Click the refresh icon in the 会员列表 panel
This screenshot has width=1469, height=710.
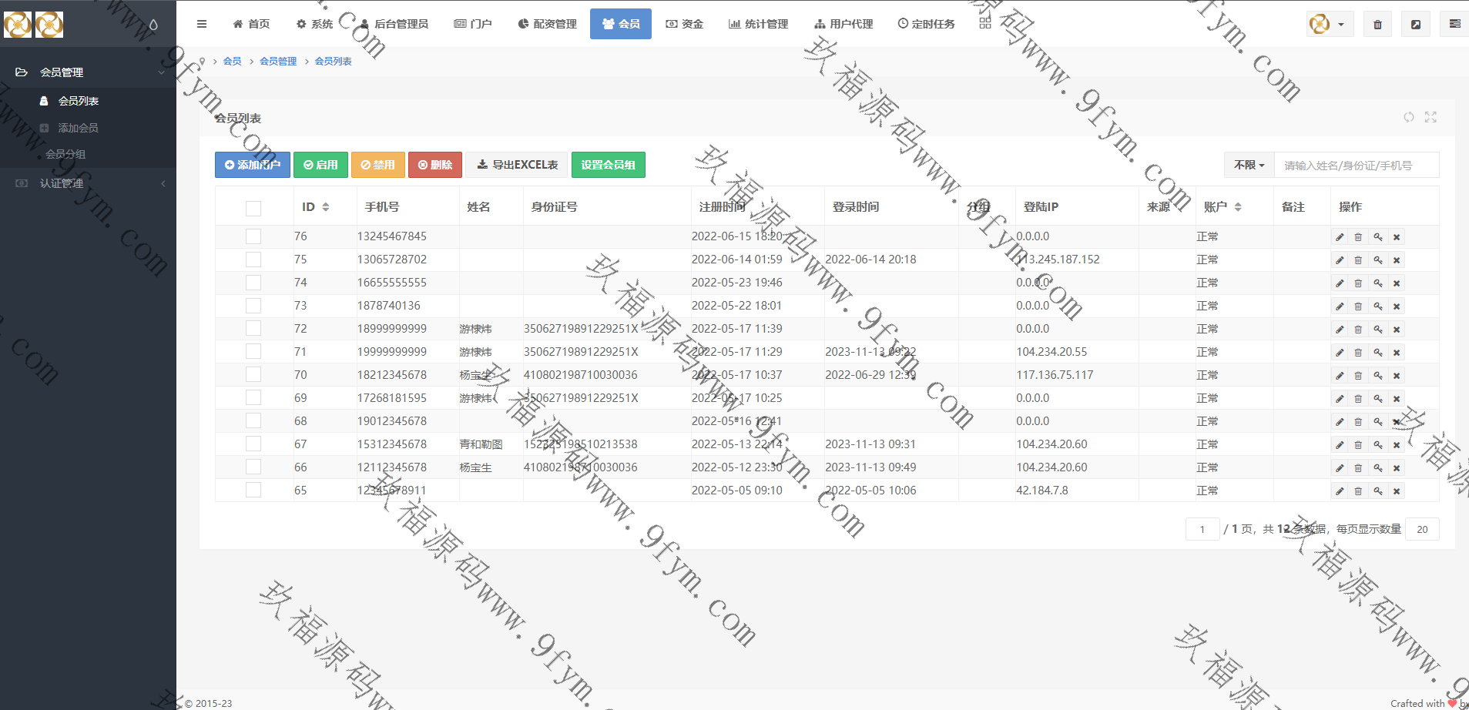[x=1408, y=117]
